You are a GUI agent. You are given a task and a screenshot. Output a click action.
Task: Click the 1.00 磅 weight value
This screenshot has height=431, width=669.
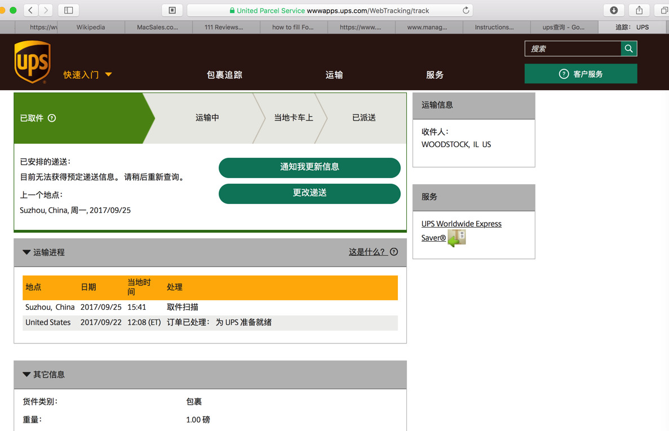click(x=198, y=420)
